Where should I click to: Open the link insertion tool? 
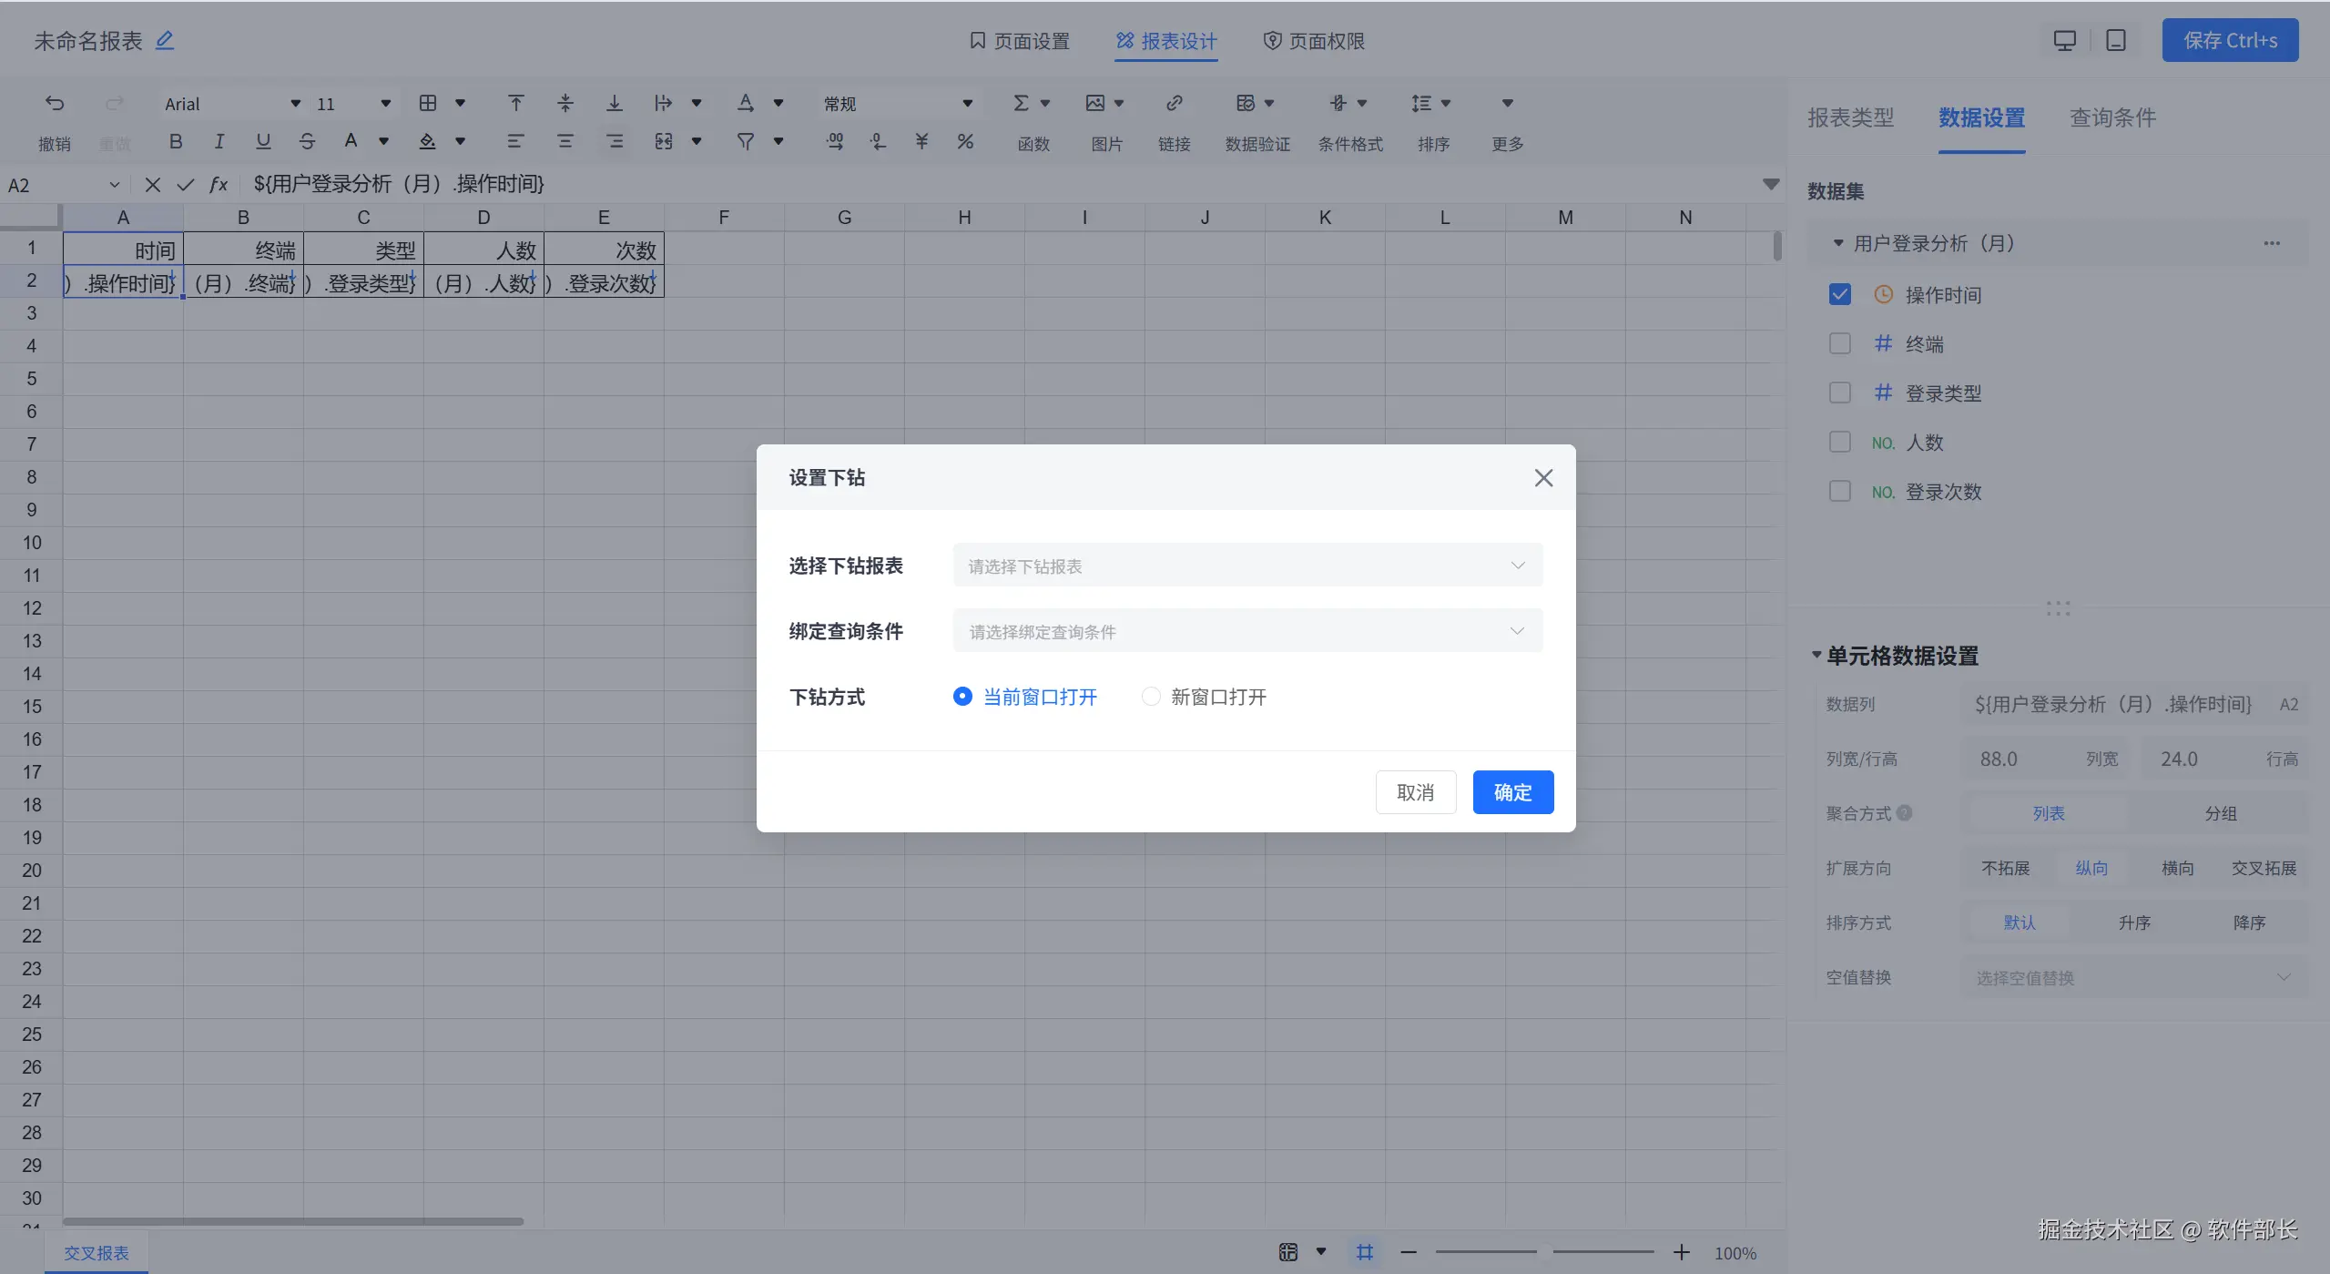[1174, 103]
